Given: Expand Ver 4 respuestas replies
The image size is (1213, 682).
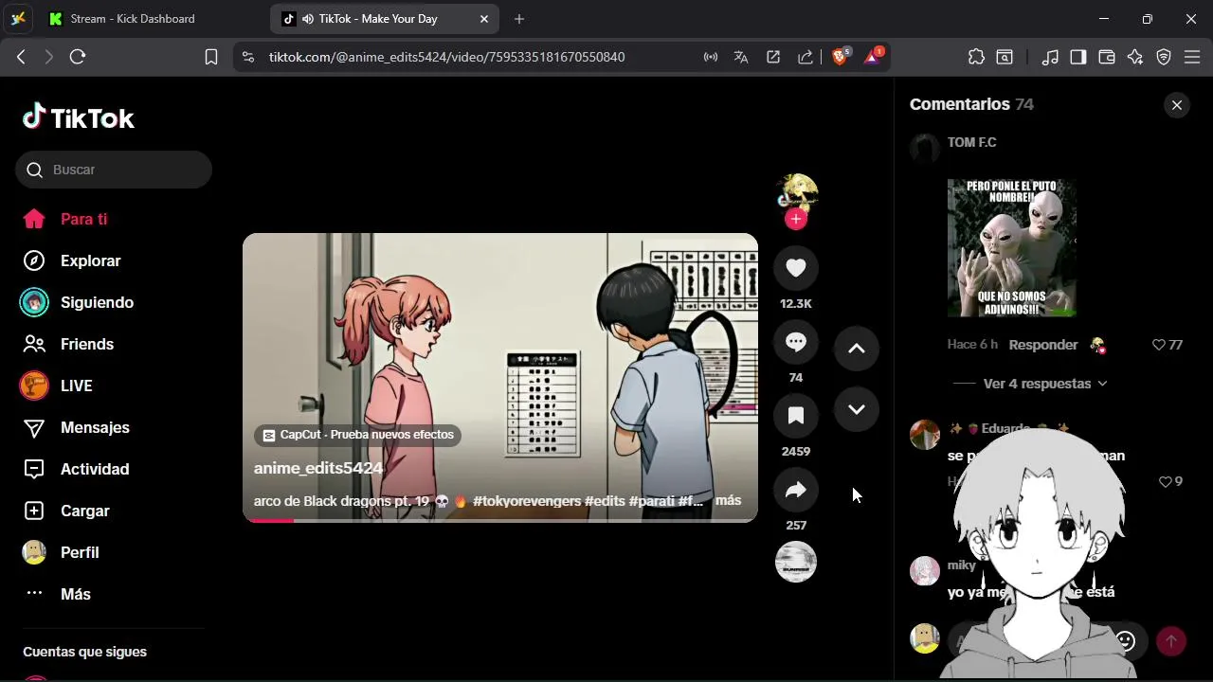Looking at the screenshot, I should pyautogui.click(x=1045, y=384).
